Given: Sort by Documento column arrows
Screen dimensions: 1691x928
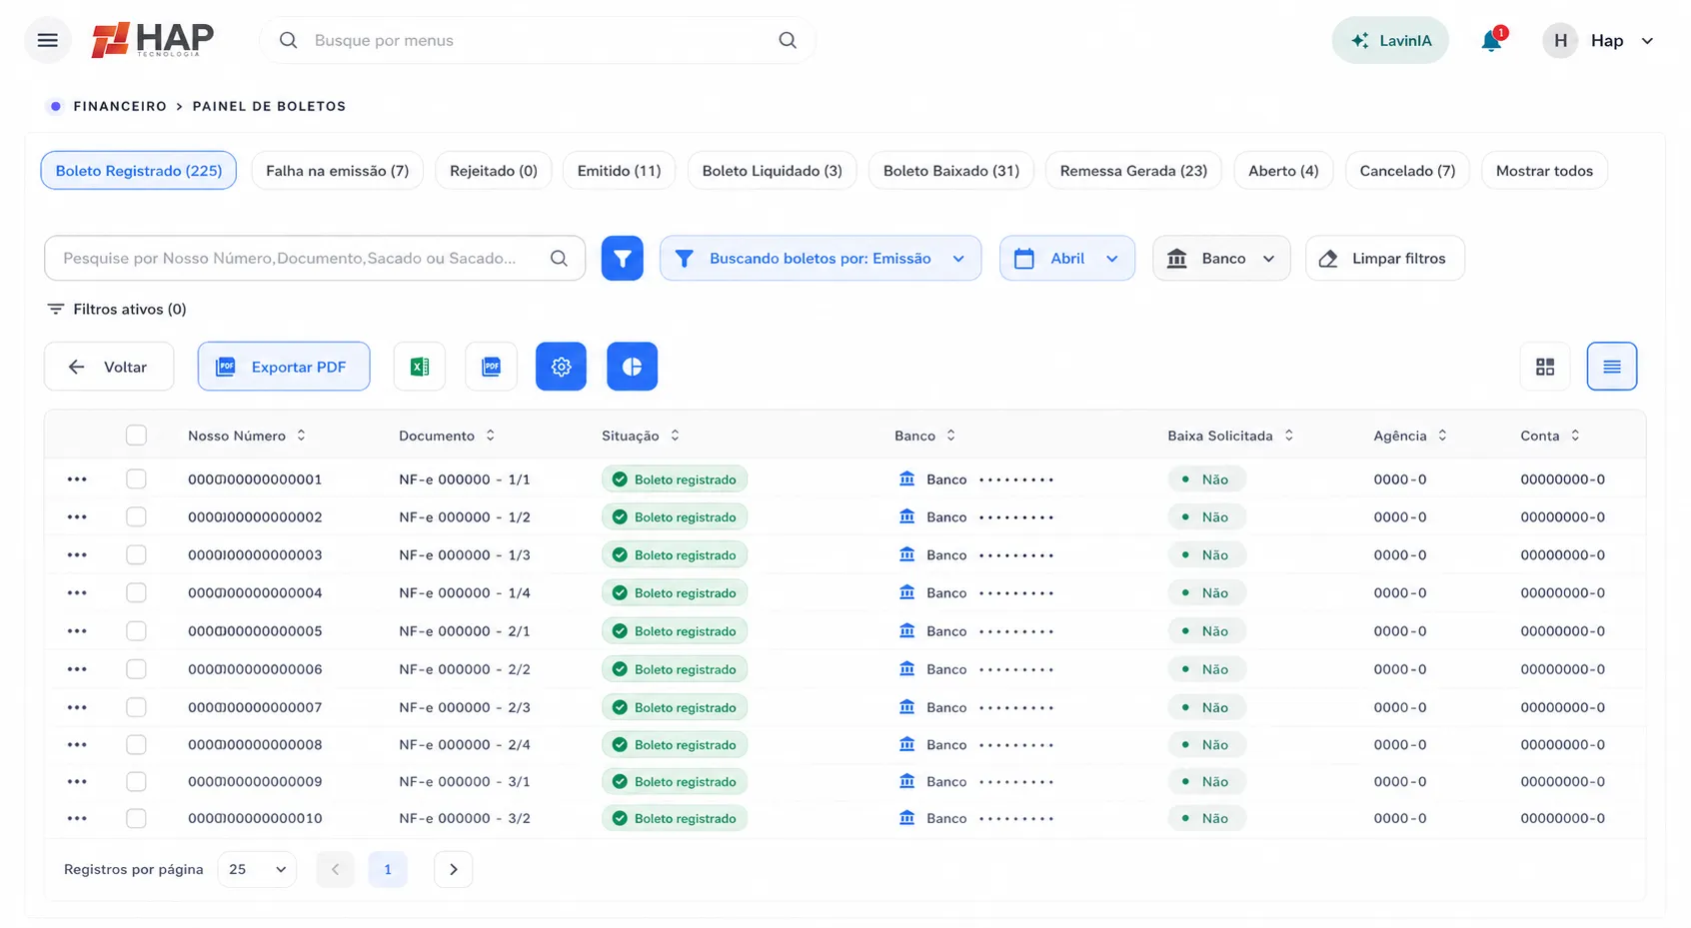Looking at the screenshot, I should pyautogui.click(x=490, y=436).
